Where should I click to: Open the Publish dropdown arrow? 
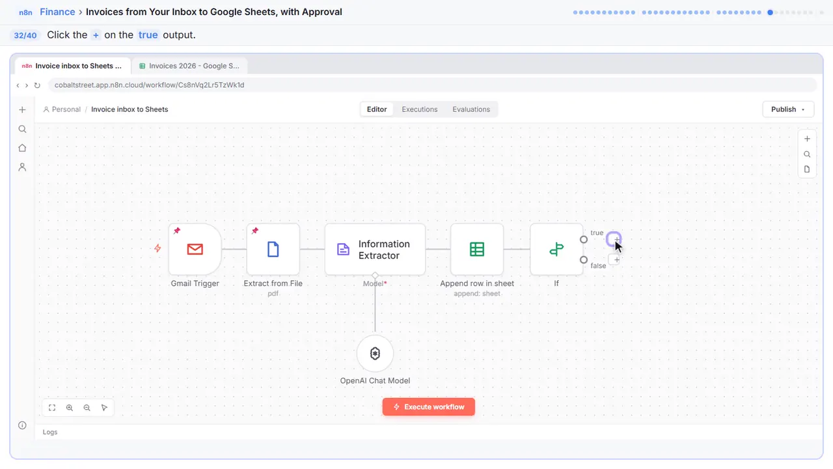click(803, 109)
